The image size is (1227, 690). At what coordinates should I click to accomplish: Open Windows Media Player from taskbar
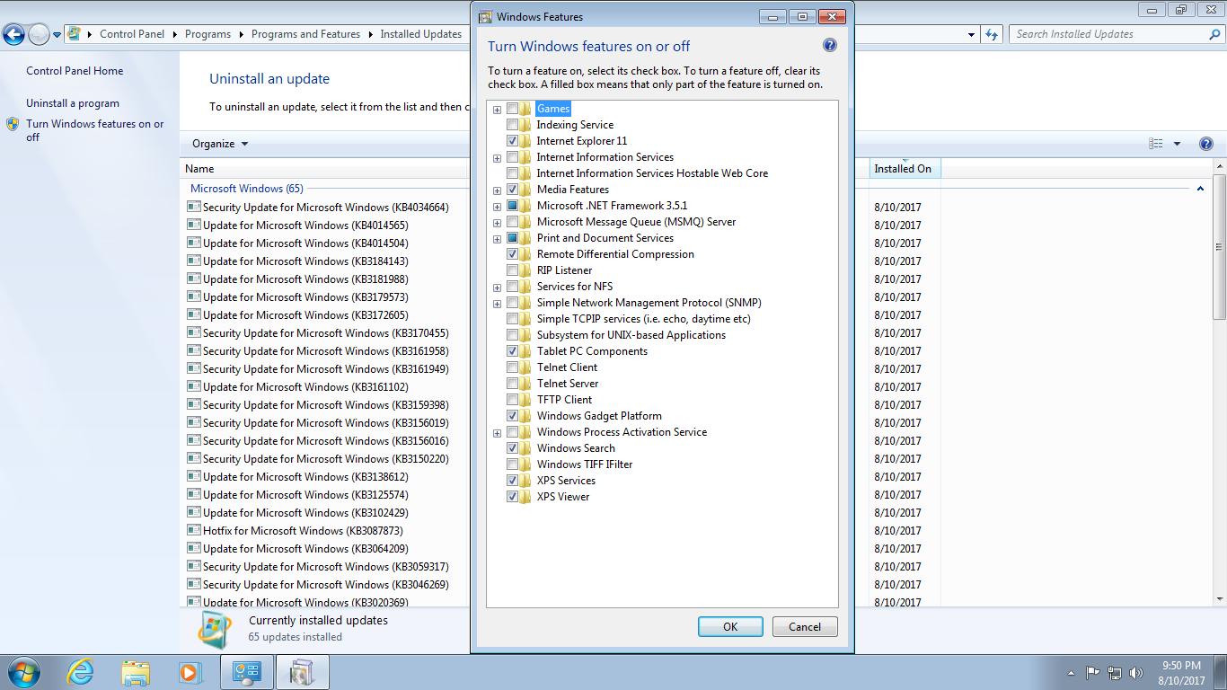[189, 672]
